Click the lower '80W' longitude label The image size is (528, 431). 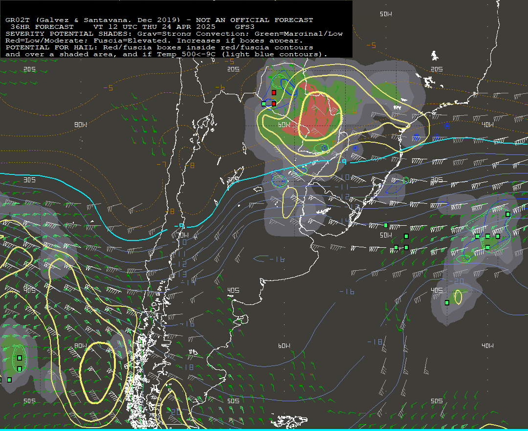click(81, 345)
